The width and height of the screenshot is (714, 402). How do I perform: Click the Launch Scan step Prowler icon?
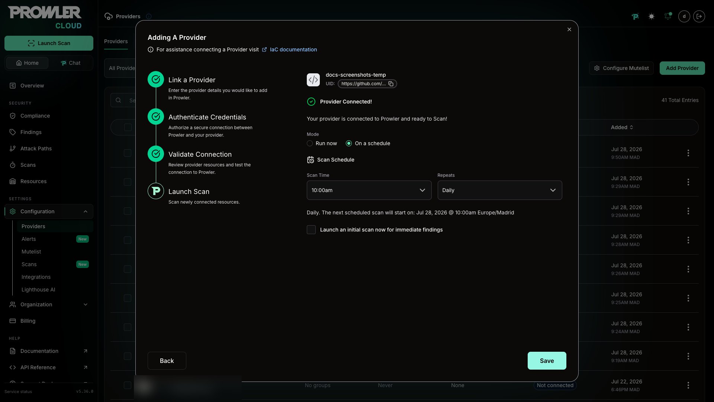coord(156,191)
